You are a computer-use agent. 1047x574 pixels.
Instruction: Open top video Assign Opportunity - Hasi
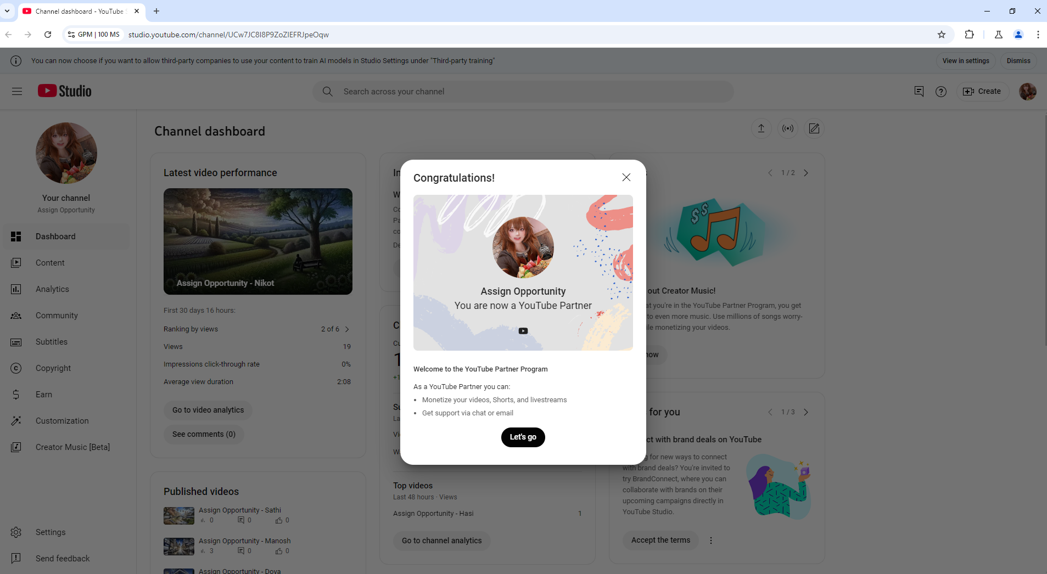(x=433, y=514)
